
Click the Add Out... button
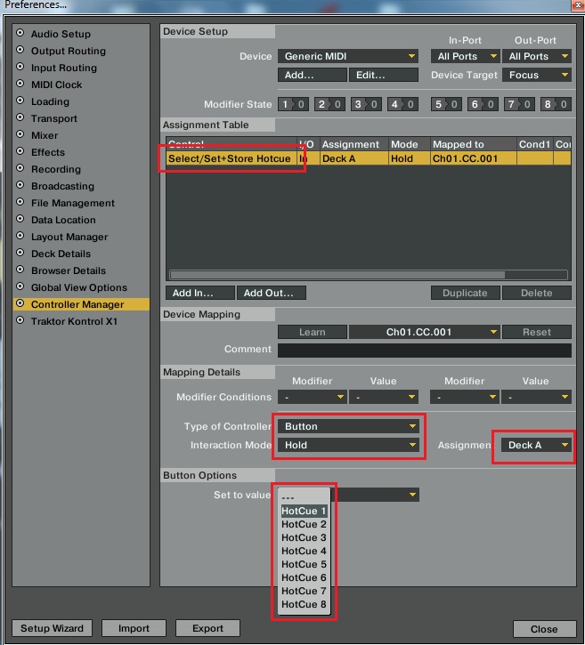click(272, 293)
